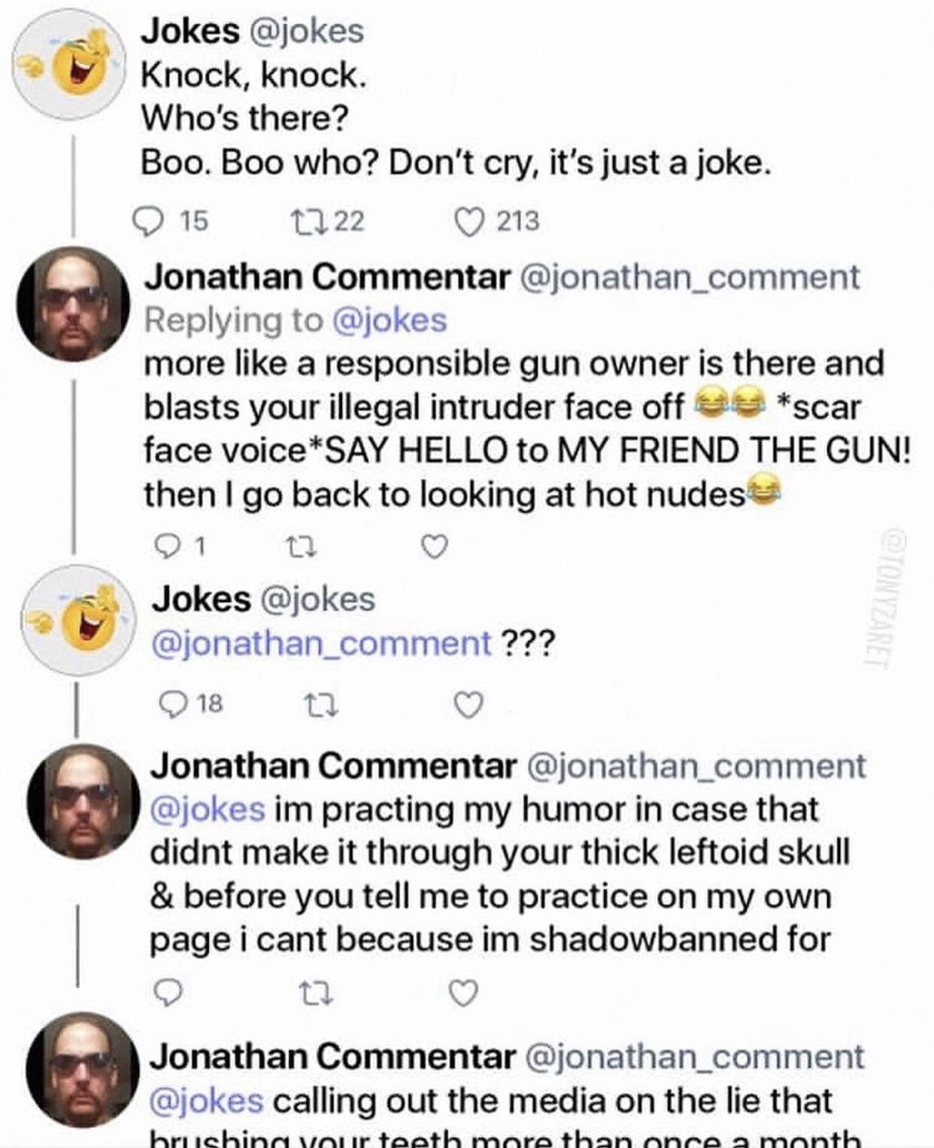Like the Jokes ??? reply tweet
The width and height of the screenshot is (934, 1148).
pos(469,704)
